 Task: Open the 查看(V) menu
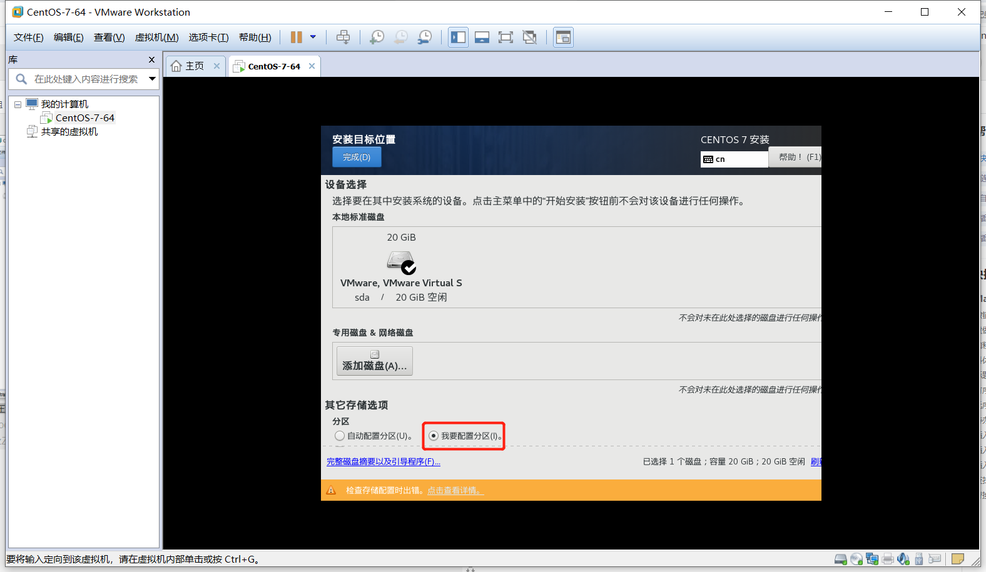coord(109,38)
